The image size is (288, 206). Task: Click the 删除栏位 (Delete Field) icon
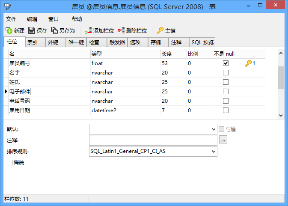pos(121,30)
